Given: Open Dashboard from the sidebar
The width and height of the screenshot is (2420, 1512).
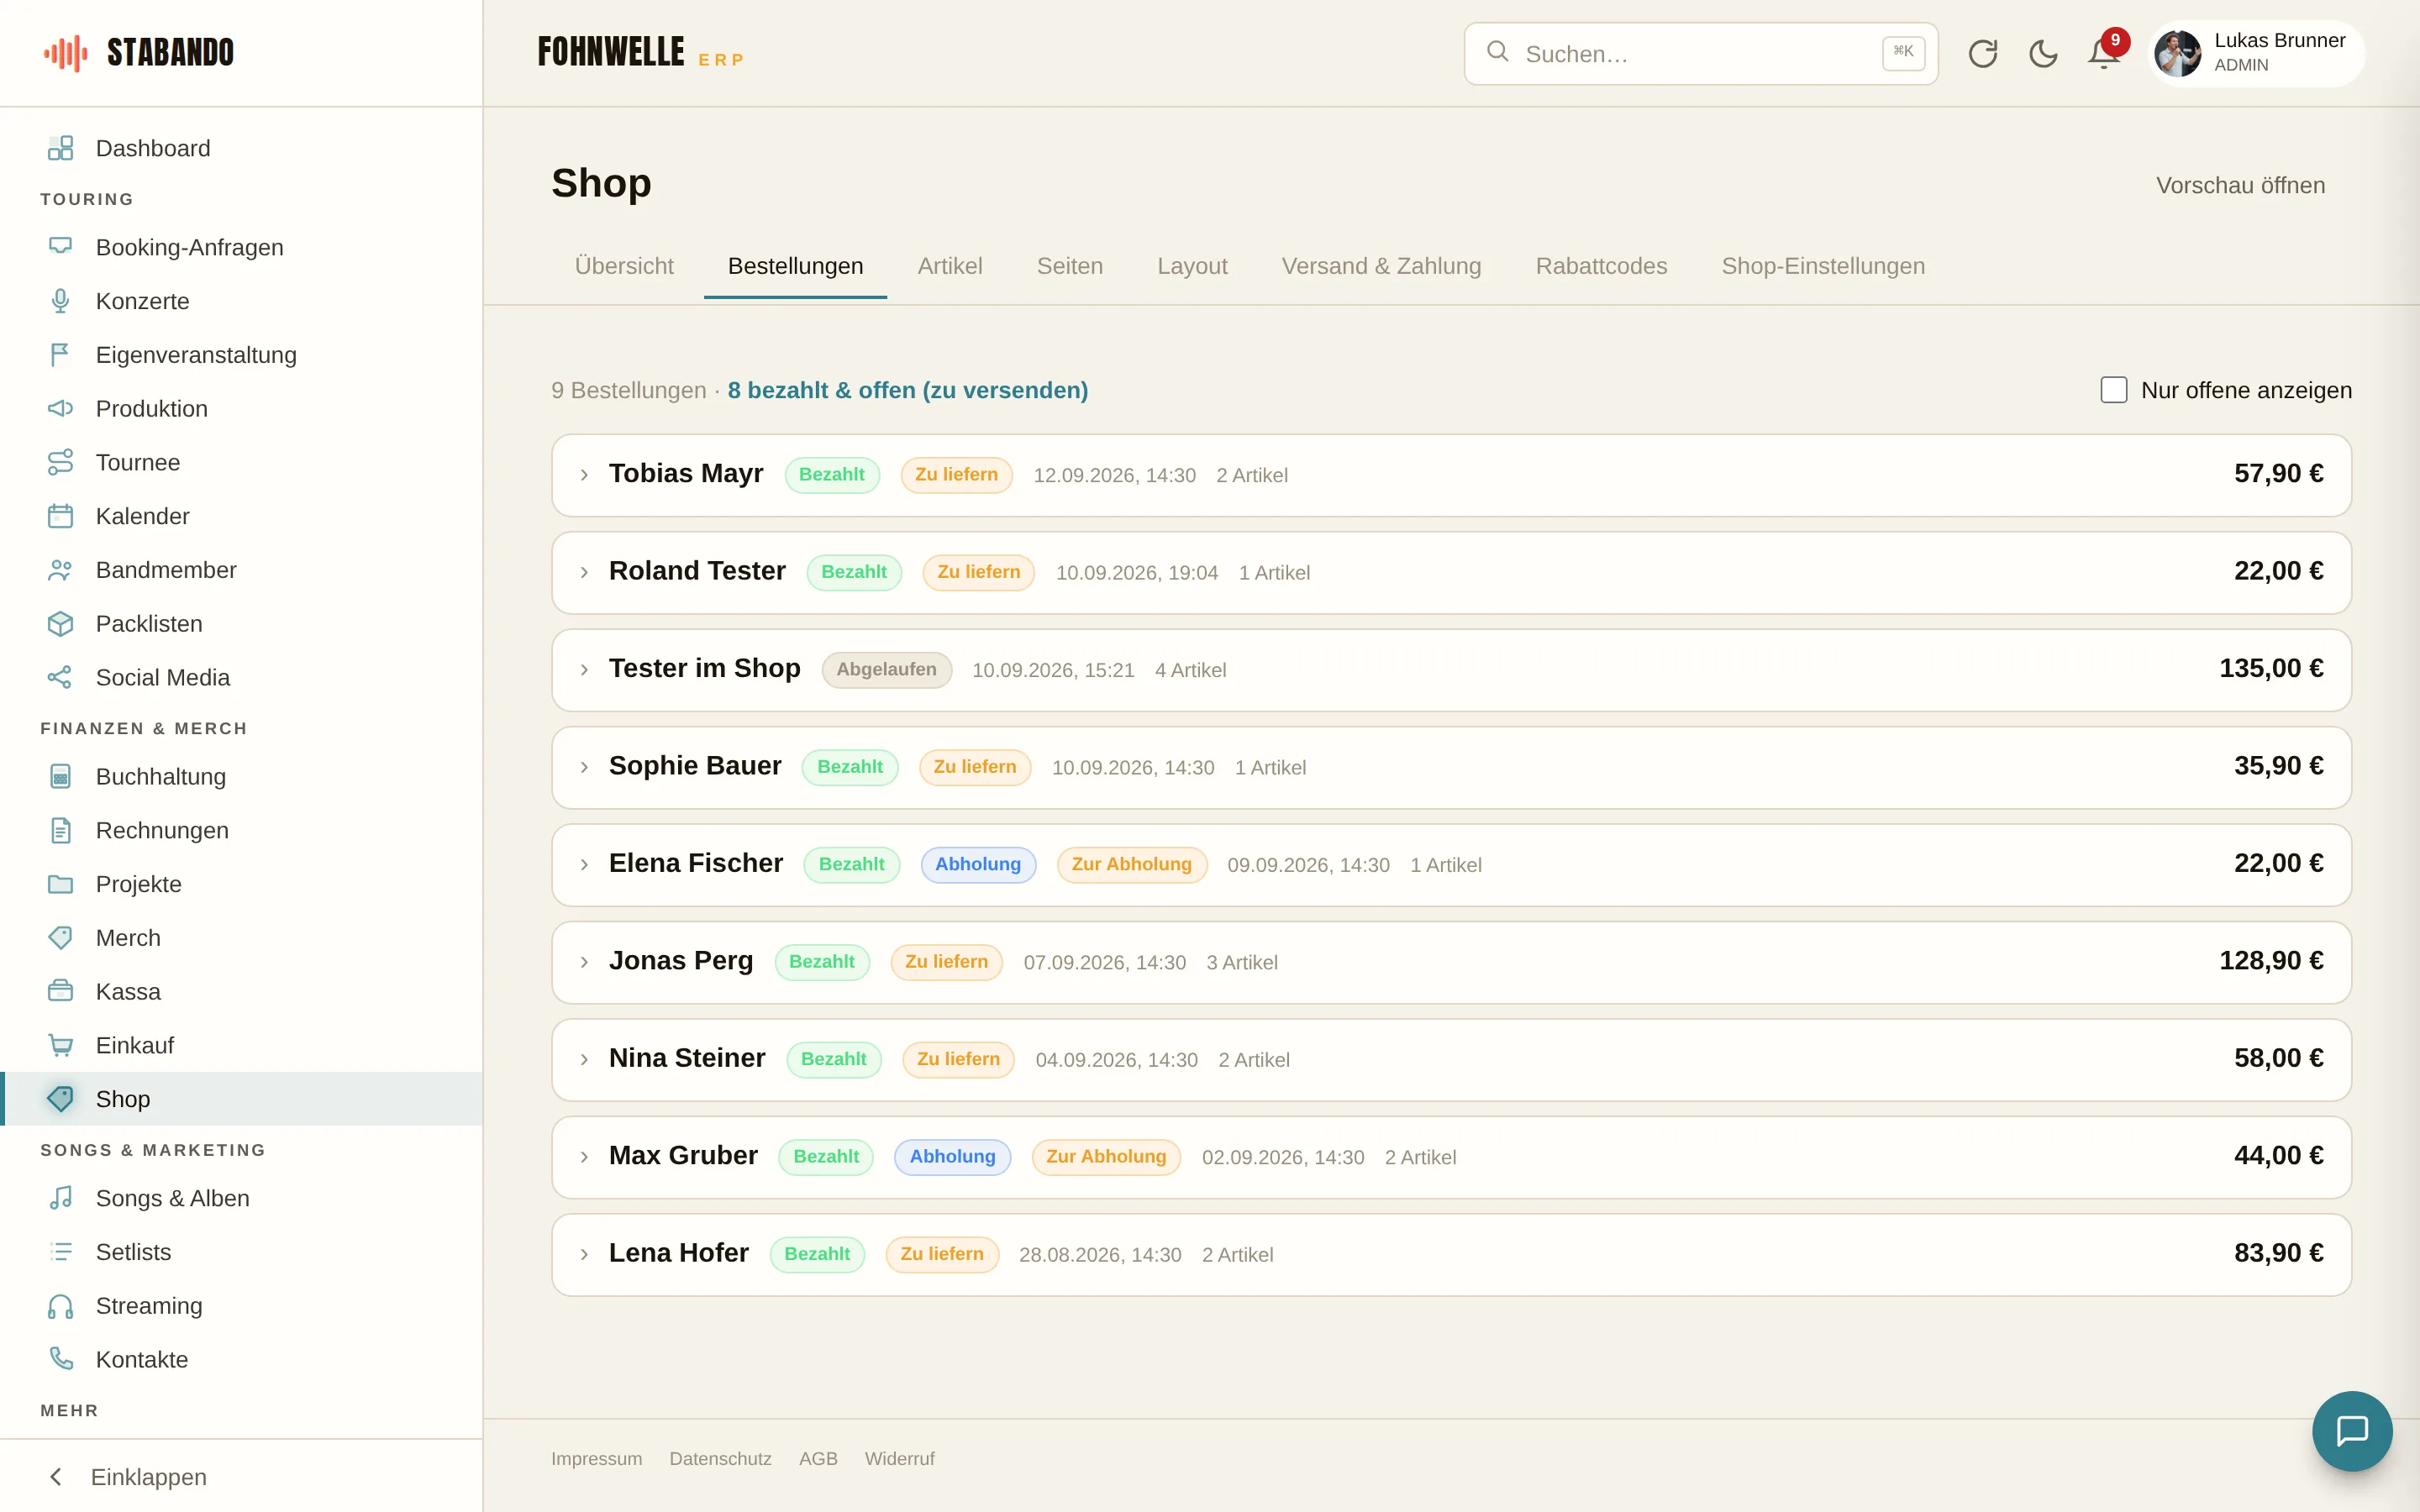Looking at the screenshot, I should (241, 148).
